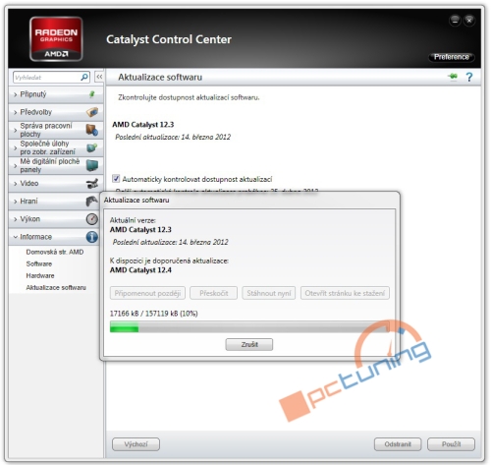
Task: Click the 17166 kB / 157119 kB progress text
Action: point(153,314)
